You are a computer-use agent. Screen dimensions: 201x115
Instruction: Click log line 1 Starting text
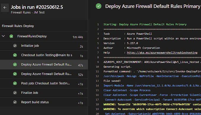[145, 24]
